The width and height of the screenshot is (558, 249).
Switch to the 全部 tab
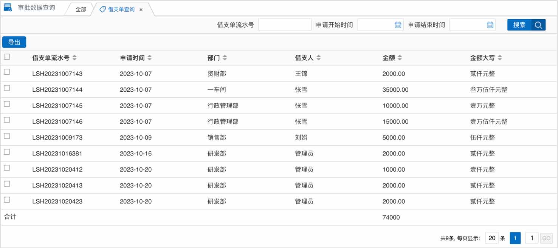[x=80, y=9]
